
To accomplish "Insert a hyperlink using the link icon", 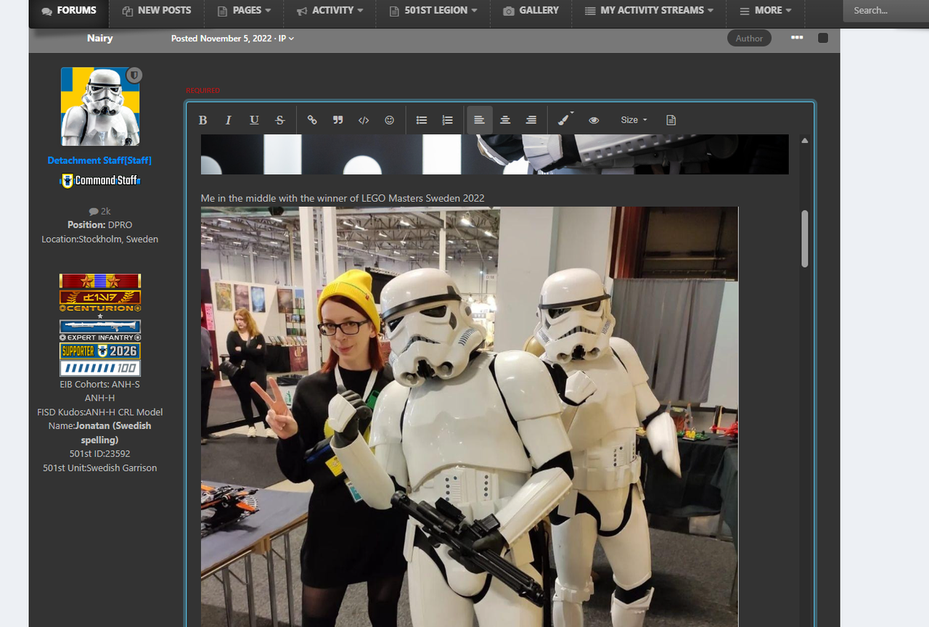I will pyautogui.click(x=312, y=120).
